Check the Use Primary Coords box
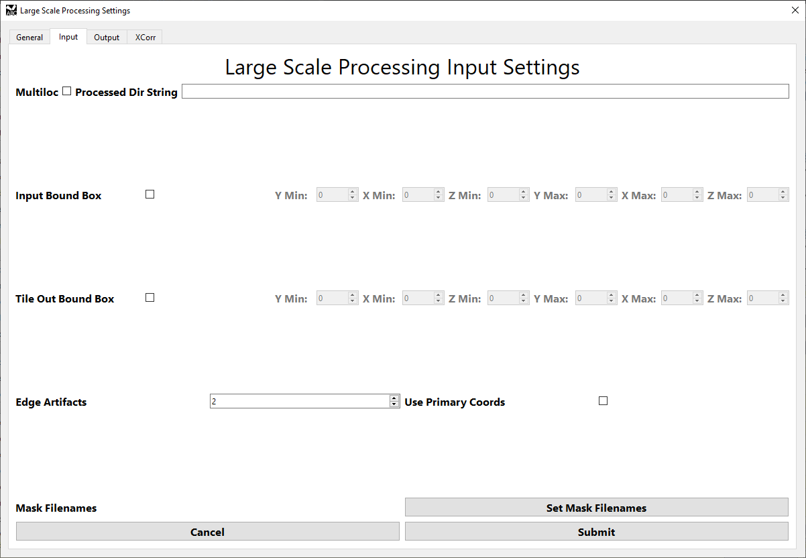The height and width of the screenshot is (558, 806). point(603,401)
